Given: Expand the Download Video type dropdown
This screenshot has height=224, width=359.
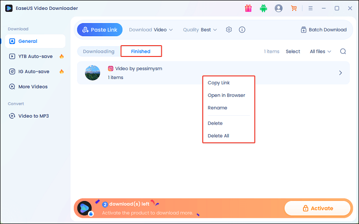Looking at the screenshot, I should pos(151,30).
